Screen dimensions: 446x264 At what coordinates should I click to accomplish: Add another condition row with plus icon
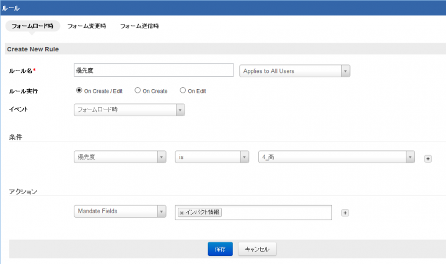point(428,159)
